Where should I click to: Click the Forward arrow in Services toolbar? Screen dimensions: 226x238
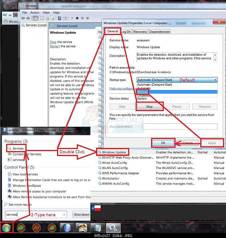pos(28,18)
